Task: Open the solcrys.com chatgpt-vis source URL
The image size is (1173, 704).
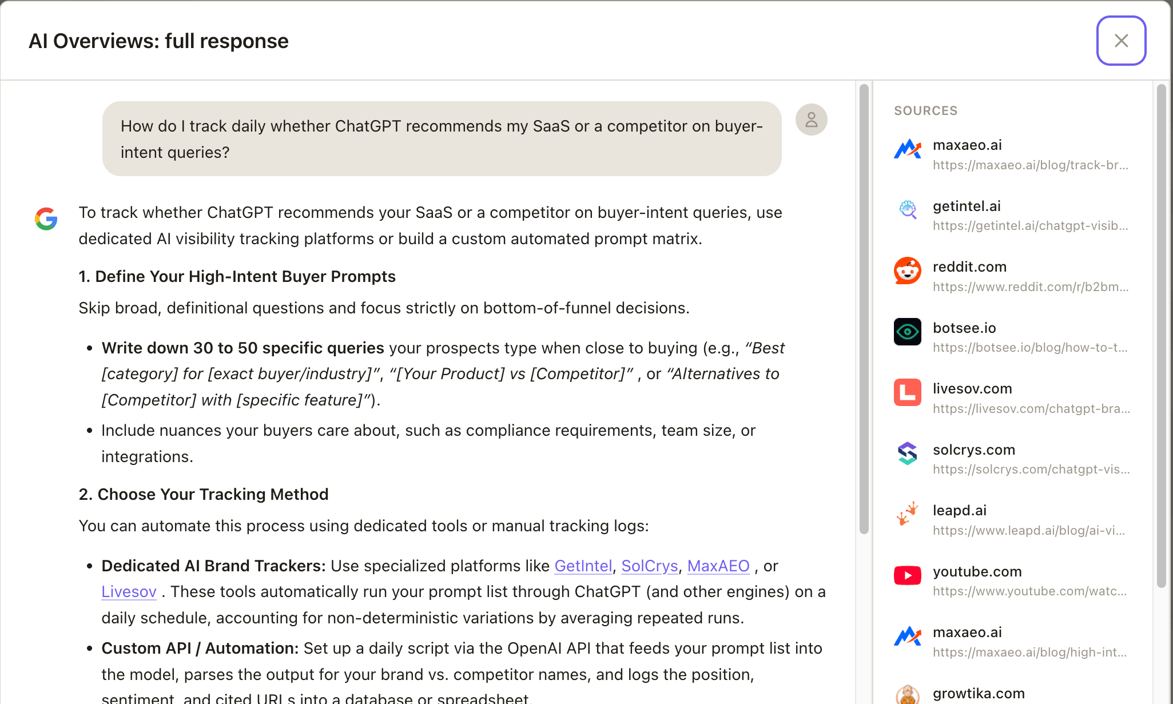Action: (x=1031, y=470)
